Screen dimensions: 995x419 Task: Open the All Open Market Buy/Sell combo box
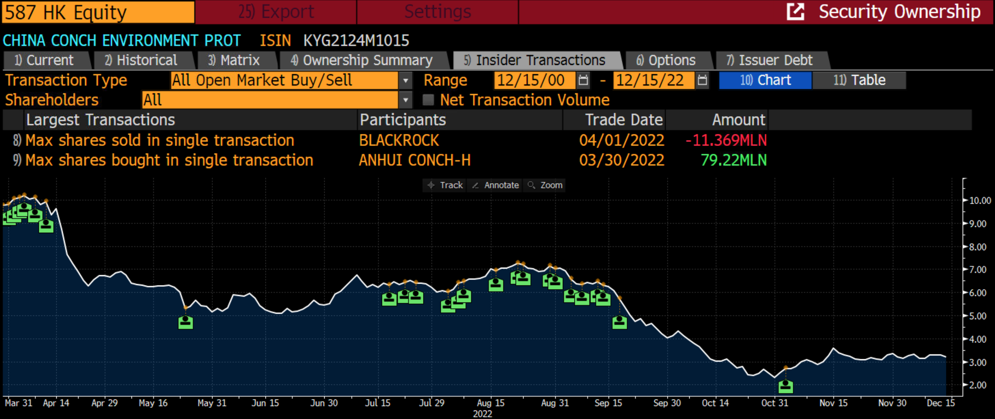tap(284, 80)
